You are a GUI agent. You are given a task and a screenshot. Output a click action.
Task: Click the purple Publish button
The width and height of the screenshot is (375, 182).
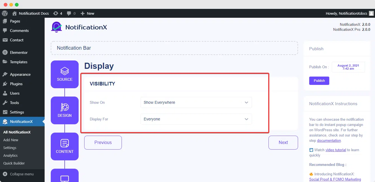(x=319, y=81)
